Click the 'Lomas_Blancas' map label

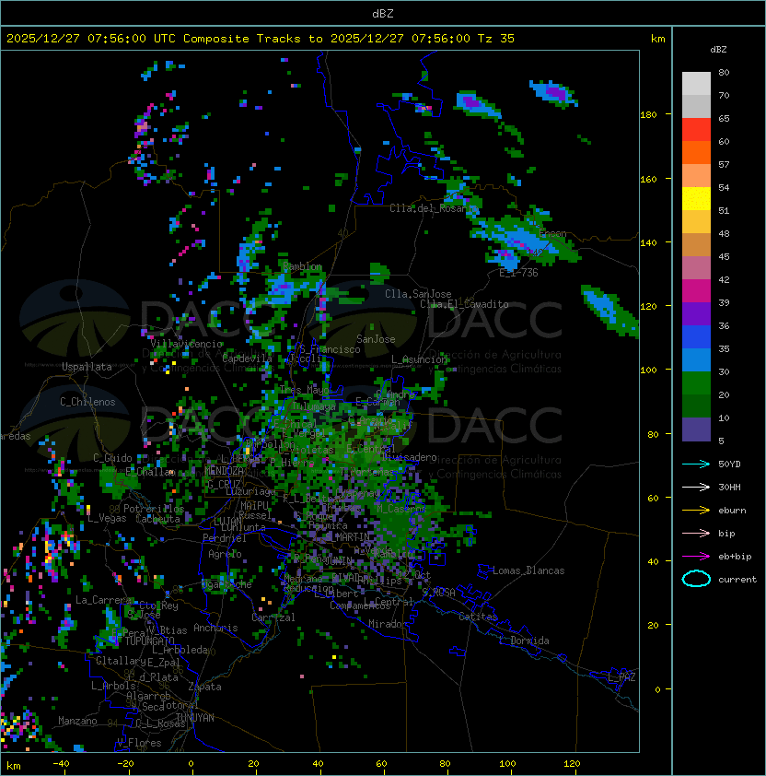528,570
